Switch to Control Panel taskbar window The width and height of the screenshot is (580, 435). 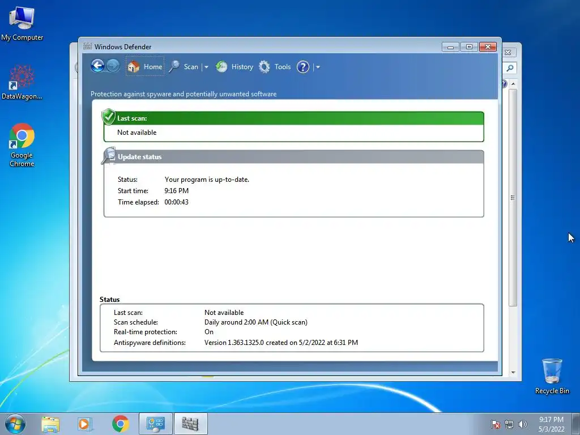[x=156, y=424]
